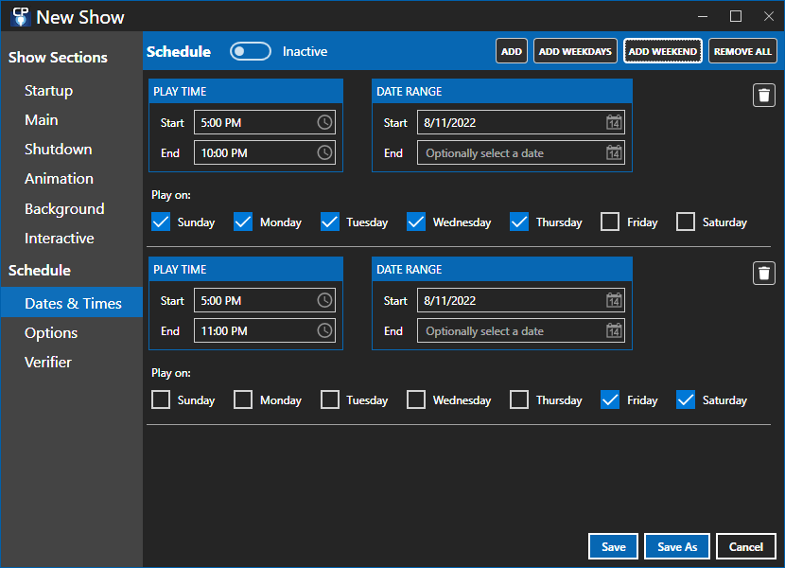The width and height of the screenshot is (785, 568).
Task: Open the Shutdown section
Action: point(58,150)
